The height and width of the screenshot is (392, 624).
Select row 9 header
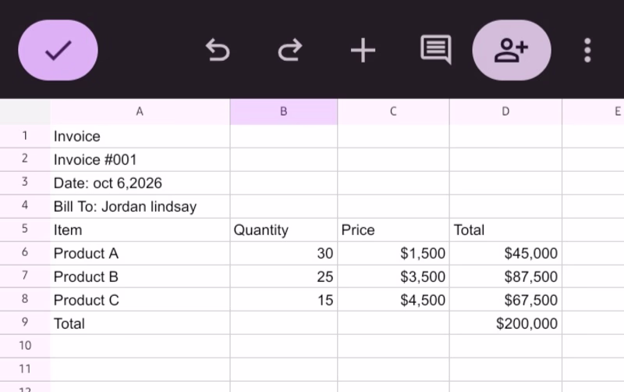(x=25, y=323)
